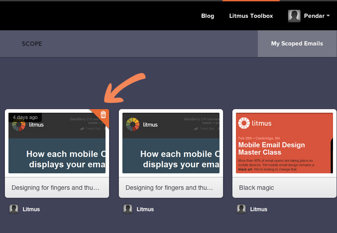Click the Litmus avatar under the first card
Viewport: 337px width, 233px height.
point(14,209)
